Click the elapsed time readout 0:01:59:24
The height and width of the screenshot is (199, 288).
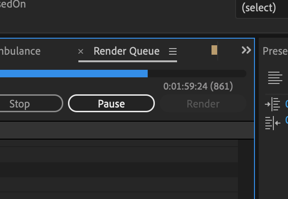[186, 86]
